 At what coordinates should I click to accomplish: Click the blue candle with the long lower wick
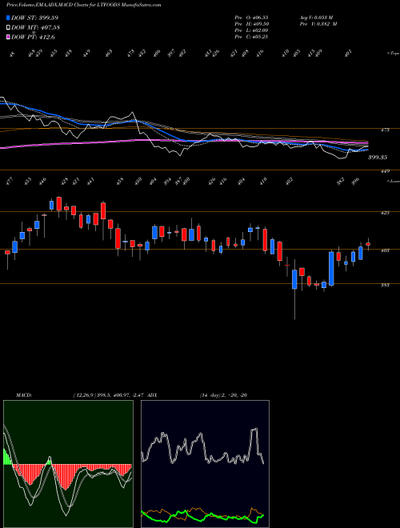click(x=294, y=279)
